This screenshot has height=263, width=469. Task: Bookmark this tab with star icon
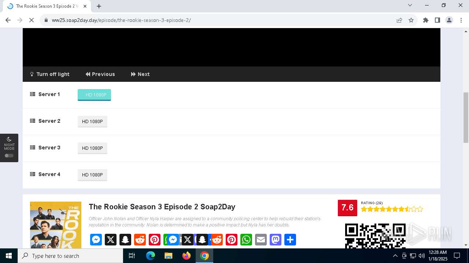coord(411,20)
